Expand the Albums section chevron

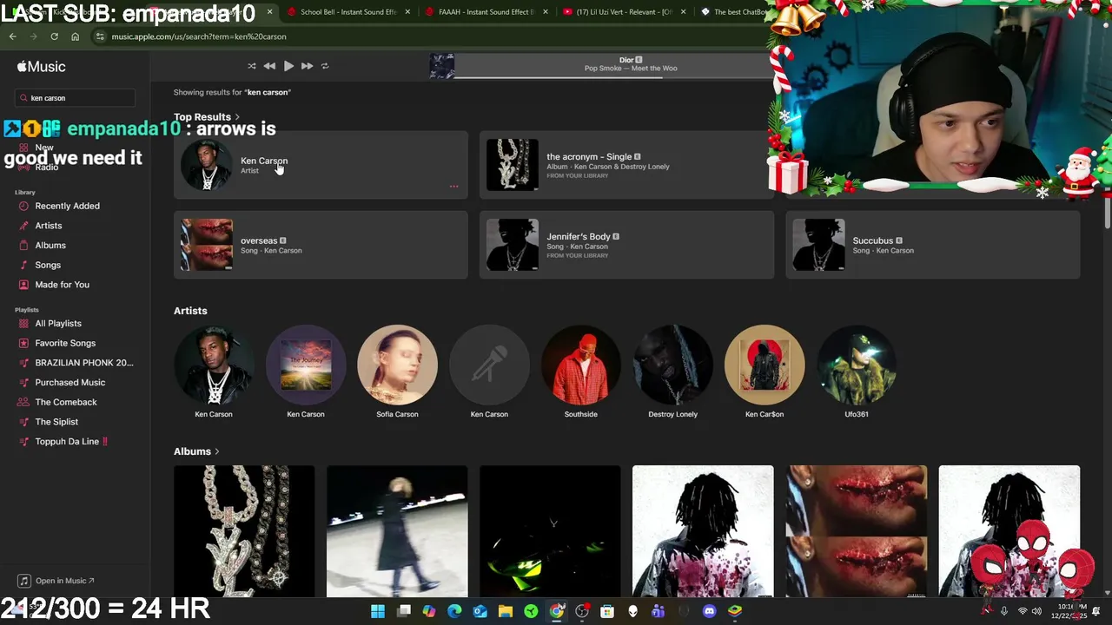(x=216, y=451)
